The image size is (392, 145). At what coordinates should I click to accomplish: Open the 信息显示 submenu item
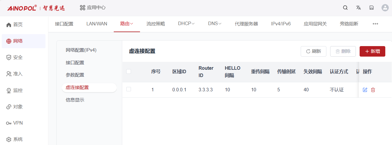[75, 100]
